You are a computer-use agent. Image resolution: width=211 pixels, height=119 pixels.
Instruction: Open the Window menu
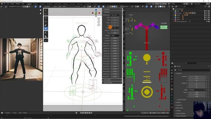(x=18, y=4)
